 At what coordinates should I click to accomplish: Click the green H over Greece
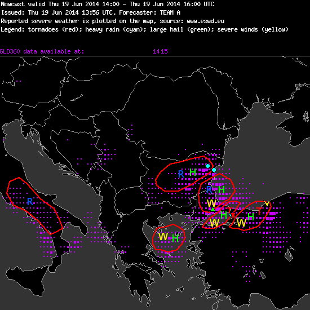tap(175, 238)
